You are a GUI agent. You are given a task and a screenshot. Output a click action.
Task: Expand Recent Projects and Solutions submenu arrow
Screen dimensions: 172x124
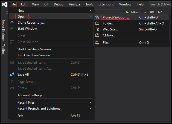pyautogui.click(x=91, y=108)
